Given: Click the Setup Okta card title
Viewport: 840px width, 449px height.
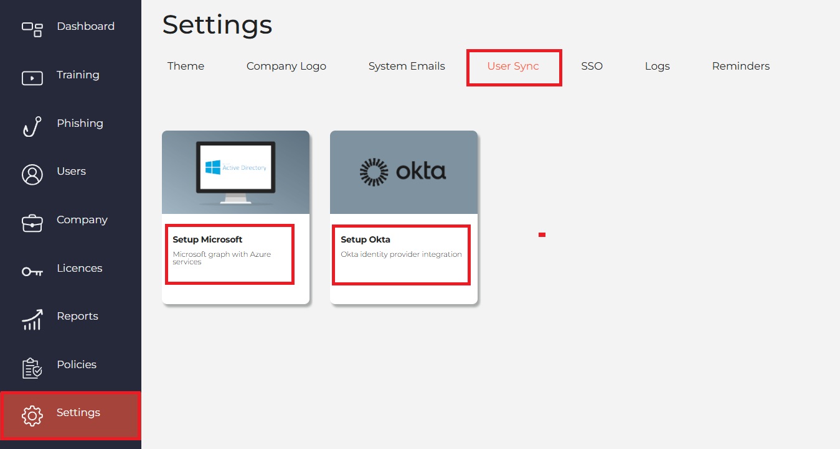Looking at the screenshot, I should [366, 239].
